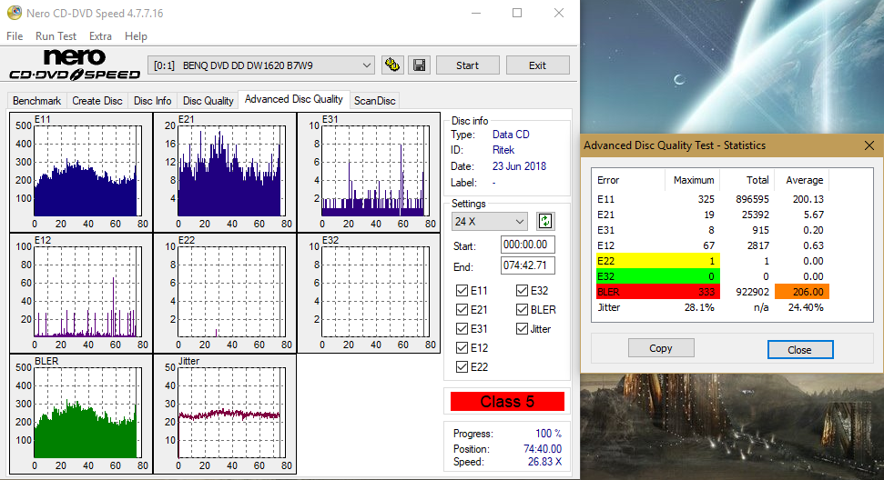Click the Copy button in Statistics dialog
The height and width of the screenshot is (480, 884).
click(x=661, y=348)
